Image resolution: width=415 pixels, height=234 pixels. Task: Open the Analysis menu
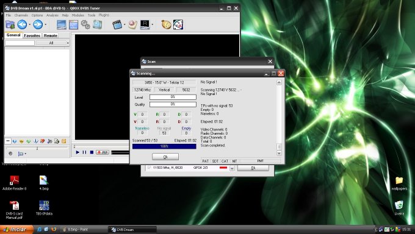pyautogui.click(x=52, y=15)
